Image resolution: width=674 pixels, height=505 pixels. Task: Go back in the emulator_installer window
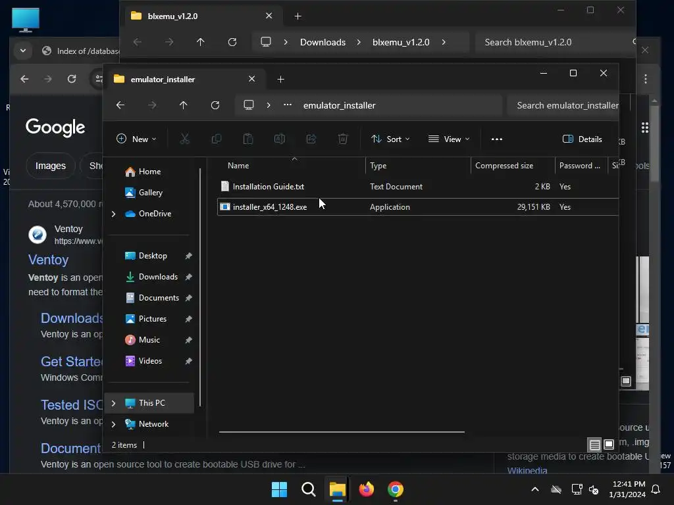coord(120,105)
